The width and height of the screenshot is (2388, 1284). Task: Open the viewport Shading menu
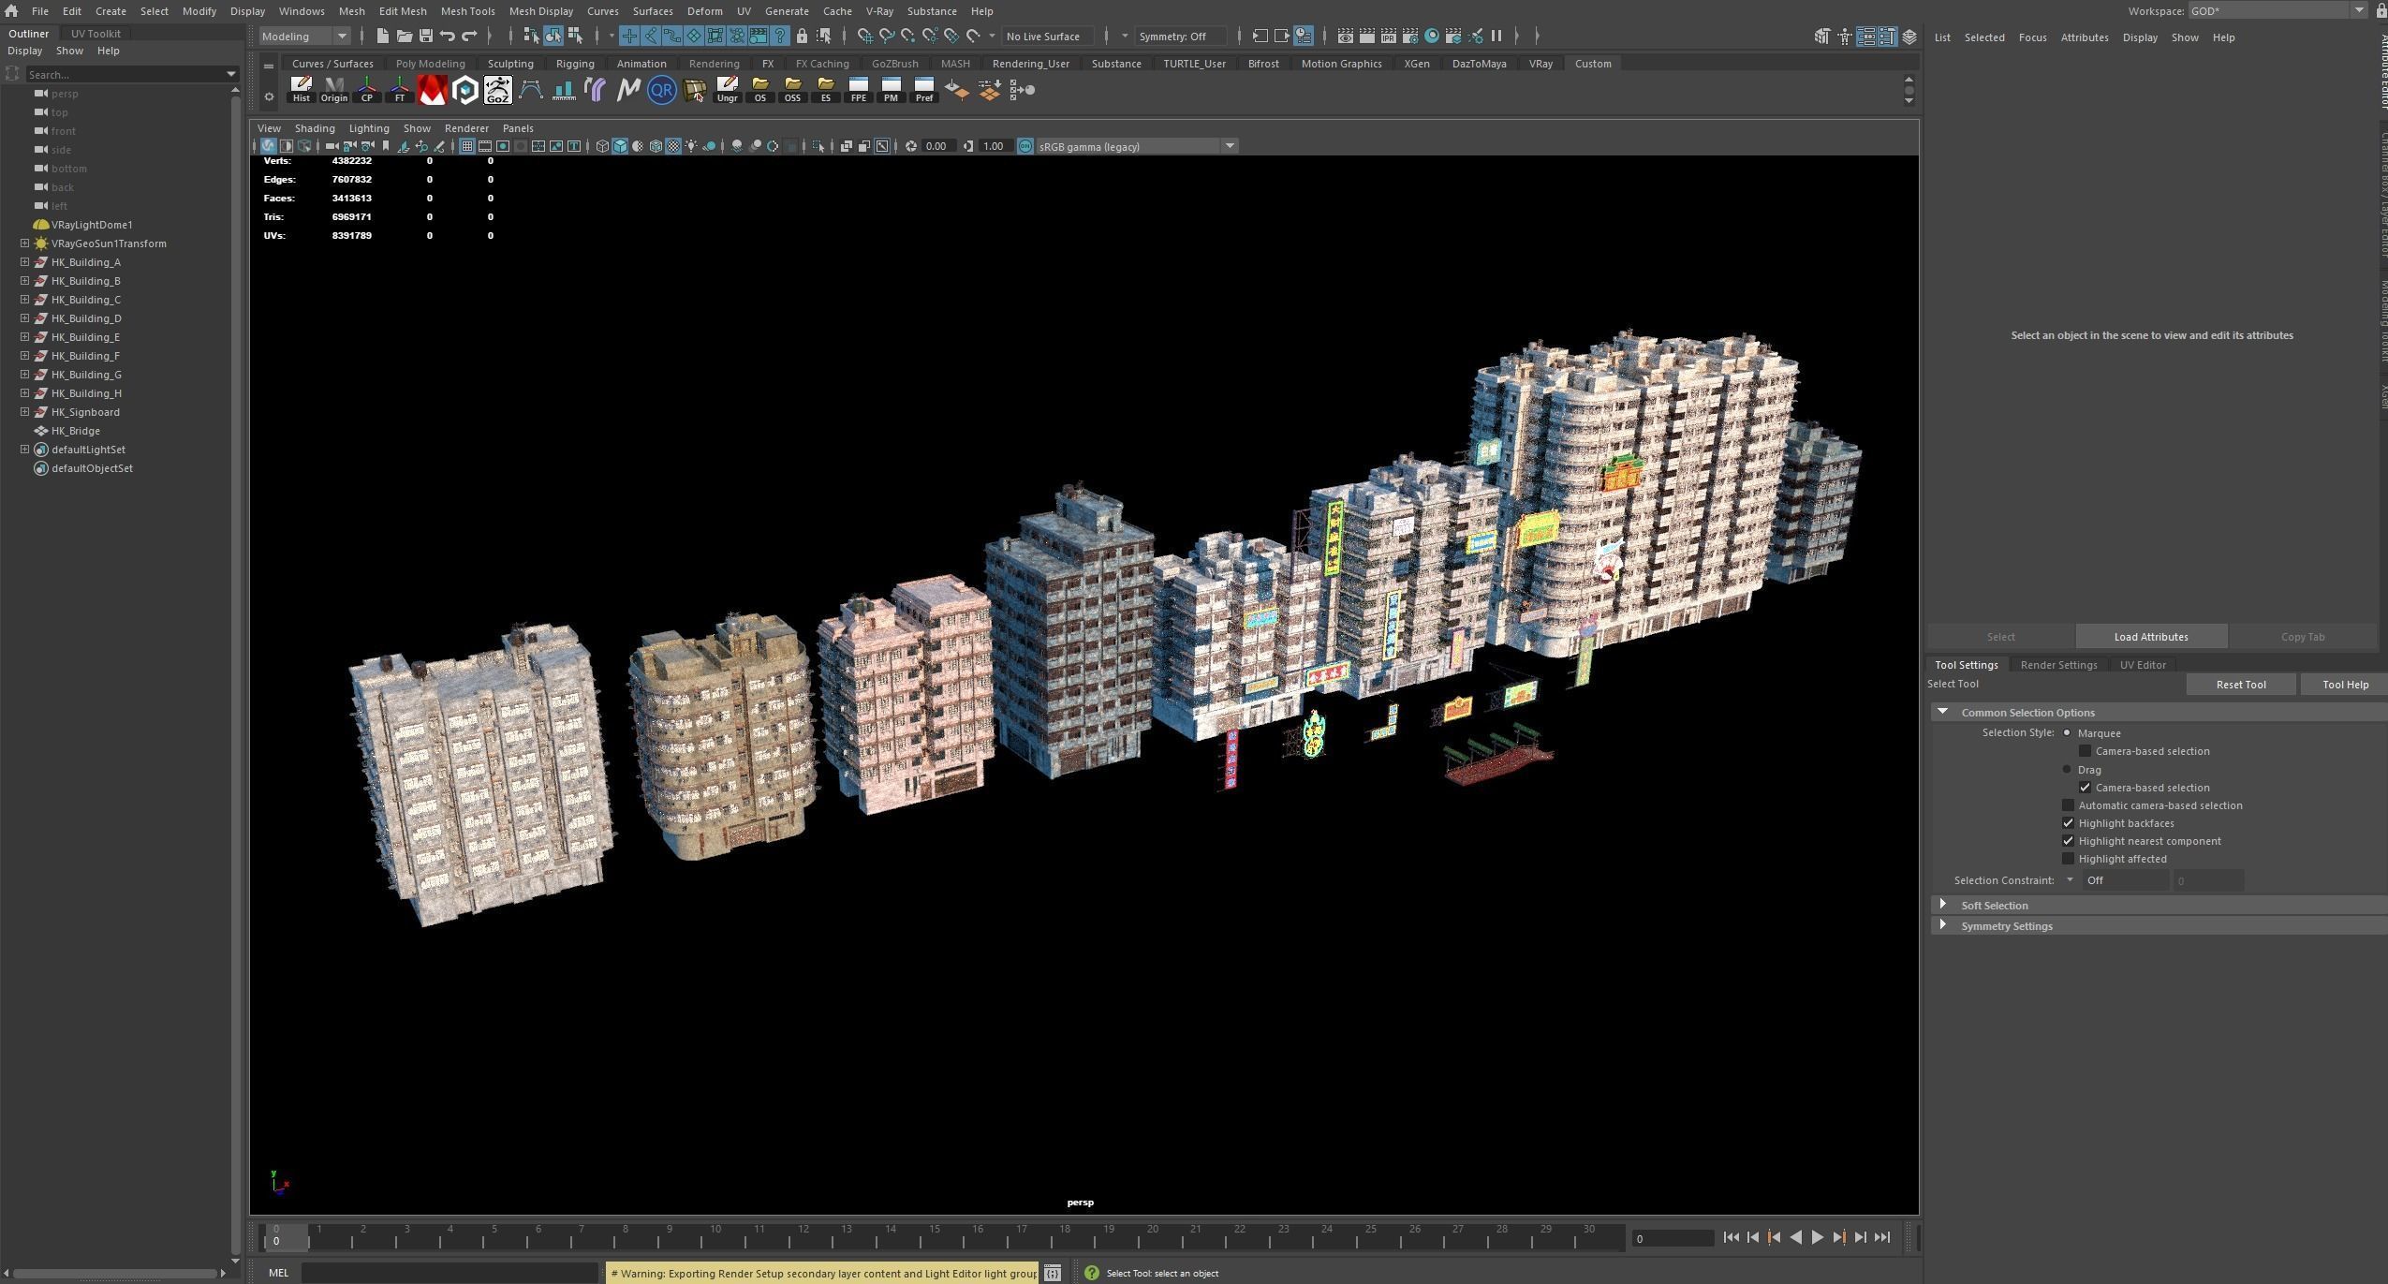coord(314,128)
